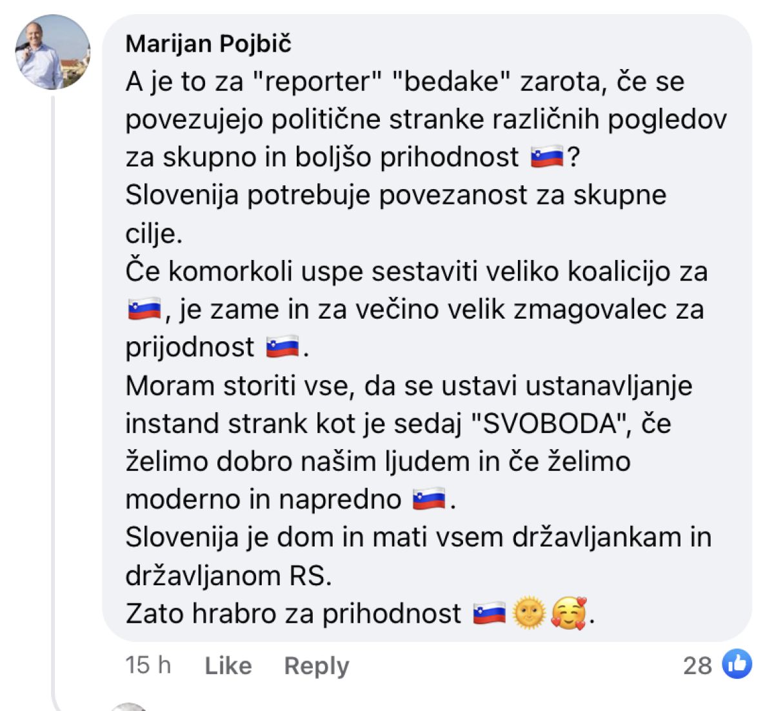The height and width of the screenshot is (711, 774).
Task: Click the Marijan Pojbič name link
Action: [208, 44]
